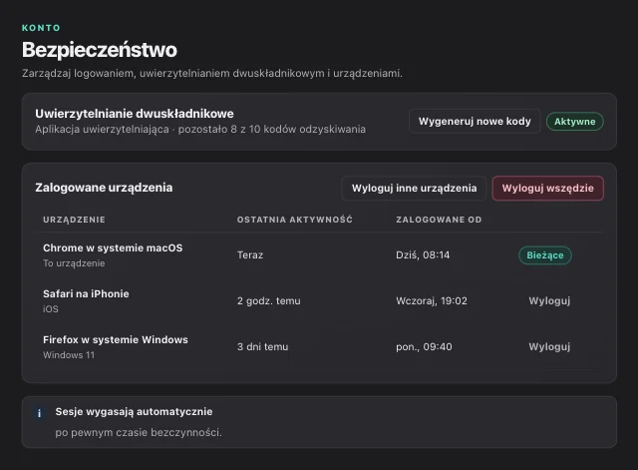Click 2 godz. temu activity cell
Screen dimensions: 638x470
pyautogui.click(x=268, y=301)
